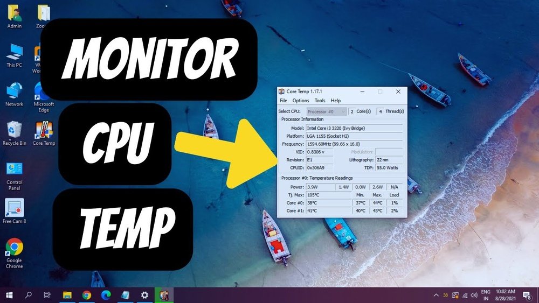Click the Core Temp 38 tray temperature icon
This screenshot has width=539, height=303.
[x=446, y=295]
